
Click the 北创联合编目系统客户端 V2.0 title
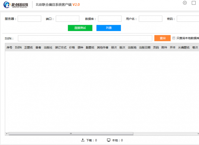[58, 5]
